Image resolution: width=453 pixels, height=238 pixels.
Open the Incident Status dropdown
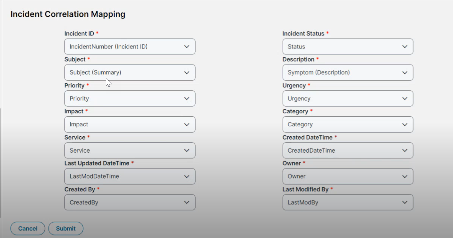click(x=348, y=46)
